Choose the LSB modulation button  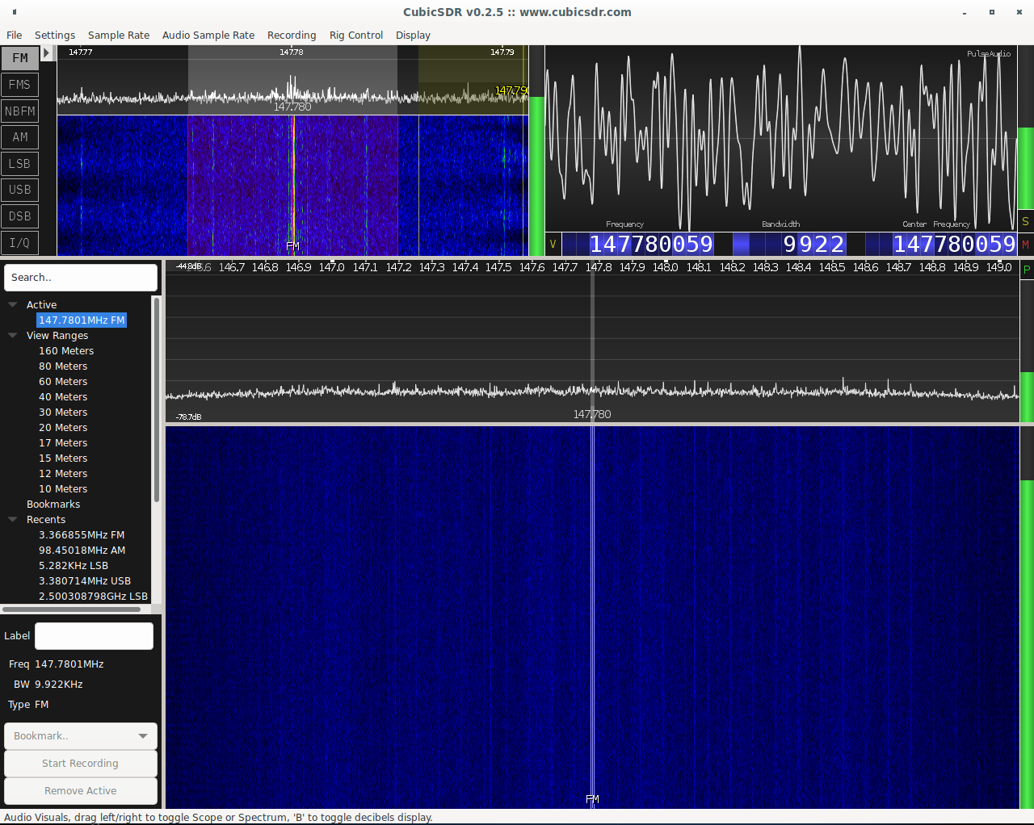tap(20, 164)
